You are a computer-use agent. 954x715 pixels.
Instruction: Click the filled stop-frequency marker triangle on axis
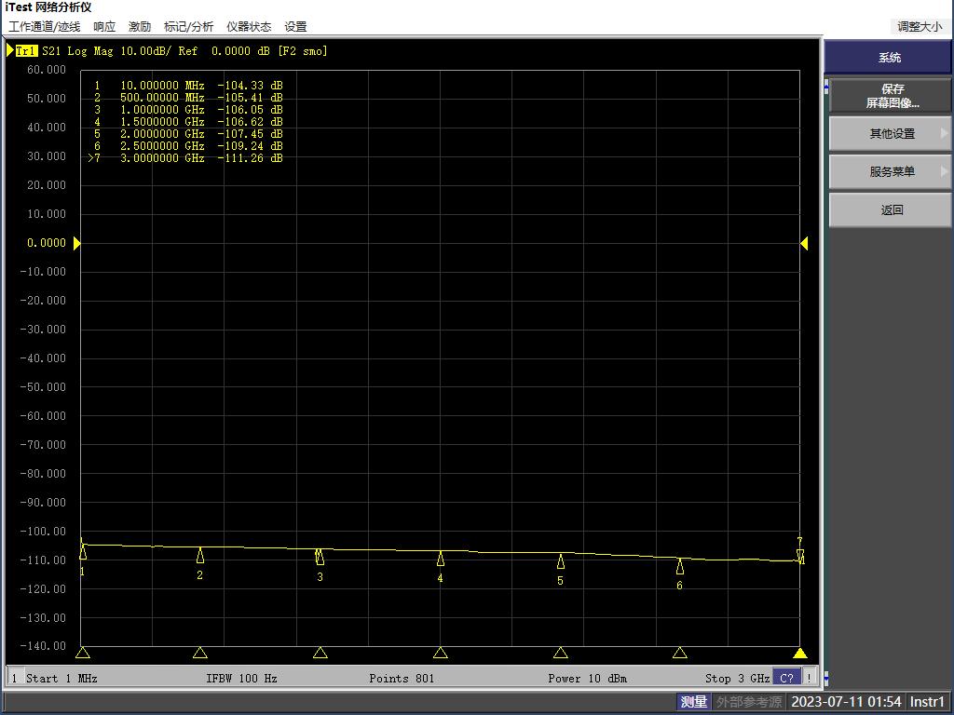(799, 654)
